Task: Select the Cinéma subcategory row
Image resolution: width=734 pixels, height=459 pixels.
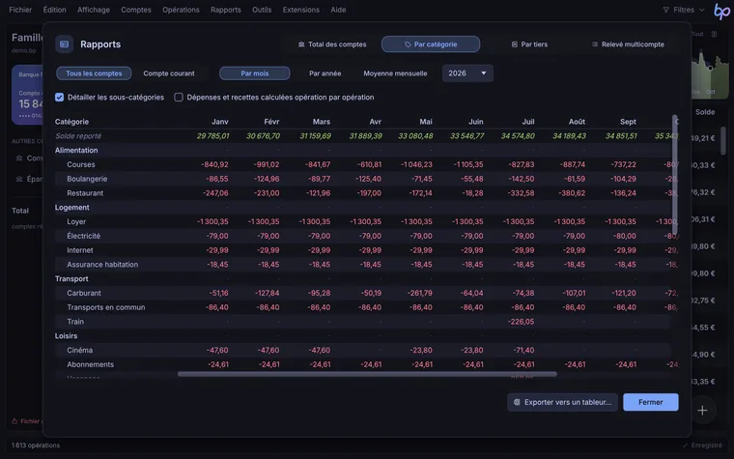Action: pos(363,351)
